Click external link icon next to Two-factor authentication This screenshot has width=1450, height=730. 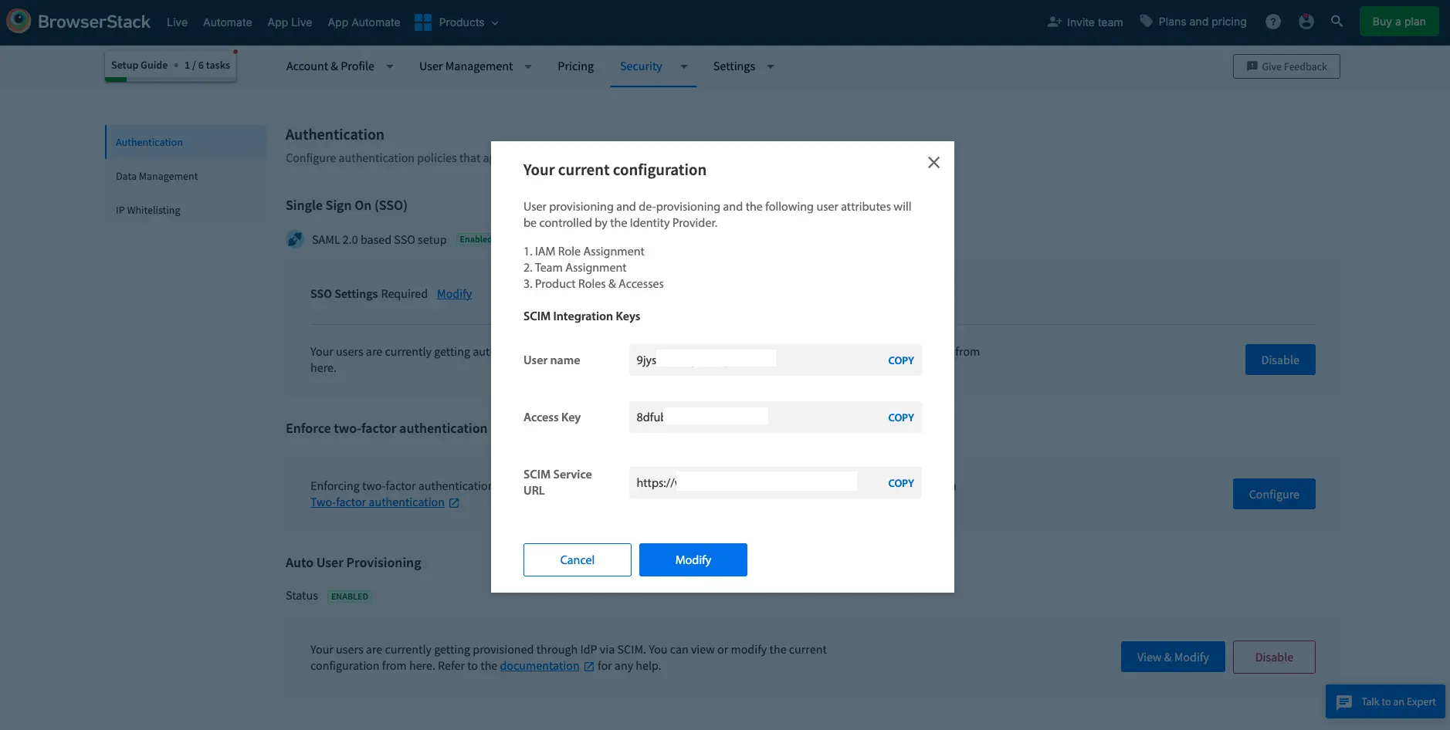click(x=454, y=503)
